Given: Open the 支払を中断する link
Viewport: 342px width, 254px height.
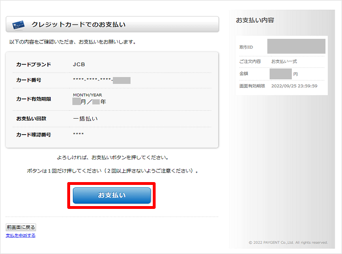Looking at the screenshot, I should click(21, 235).
